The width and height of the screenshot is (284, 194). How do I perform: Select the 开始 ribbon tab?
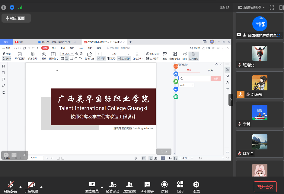(x=45, y=48)
